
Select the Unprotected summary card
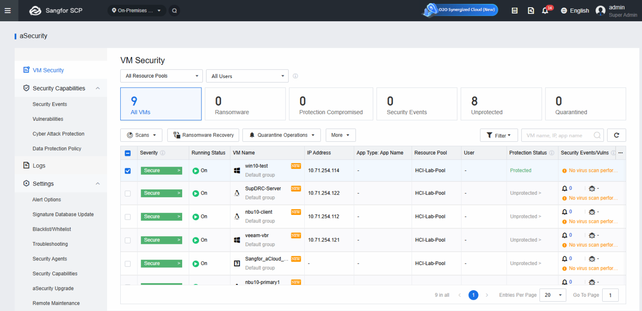tap(501, 104)
